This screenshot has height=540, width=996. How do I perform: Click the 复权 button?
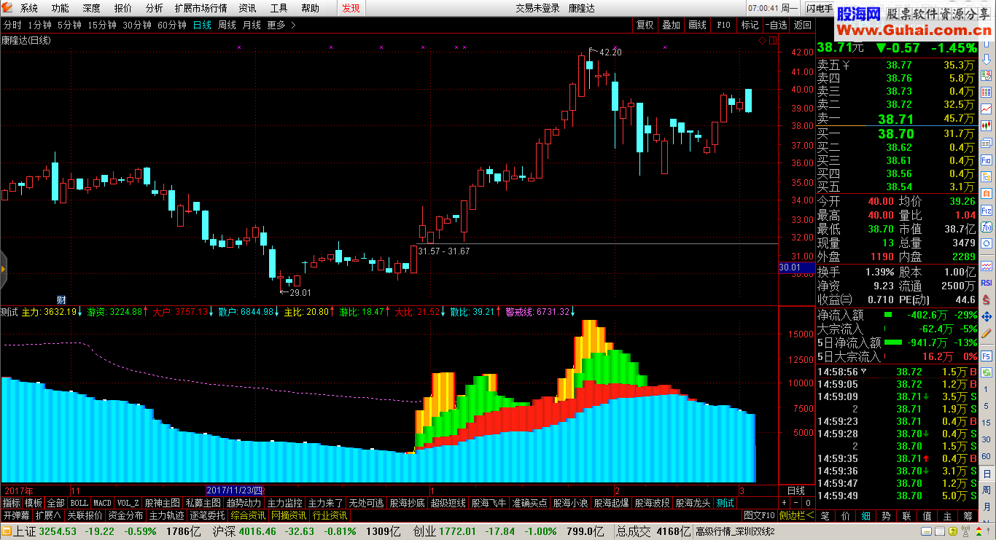click(x=645, y=25)
